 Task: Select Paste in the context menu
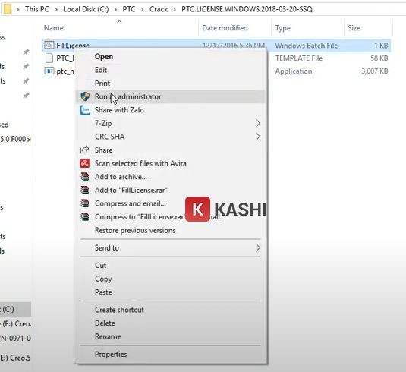pos(171,292)
